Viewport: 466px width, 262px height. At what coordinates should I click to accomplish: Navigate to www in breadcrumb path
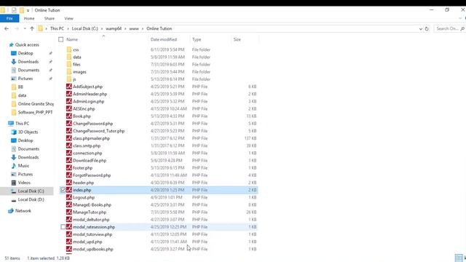point(134,28)
